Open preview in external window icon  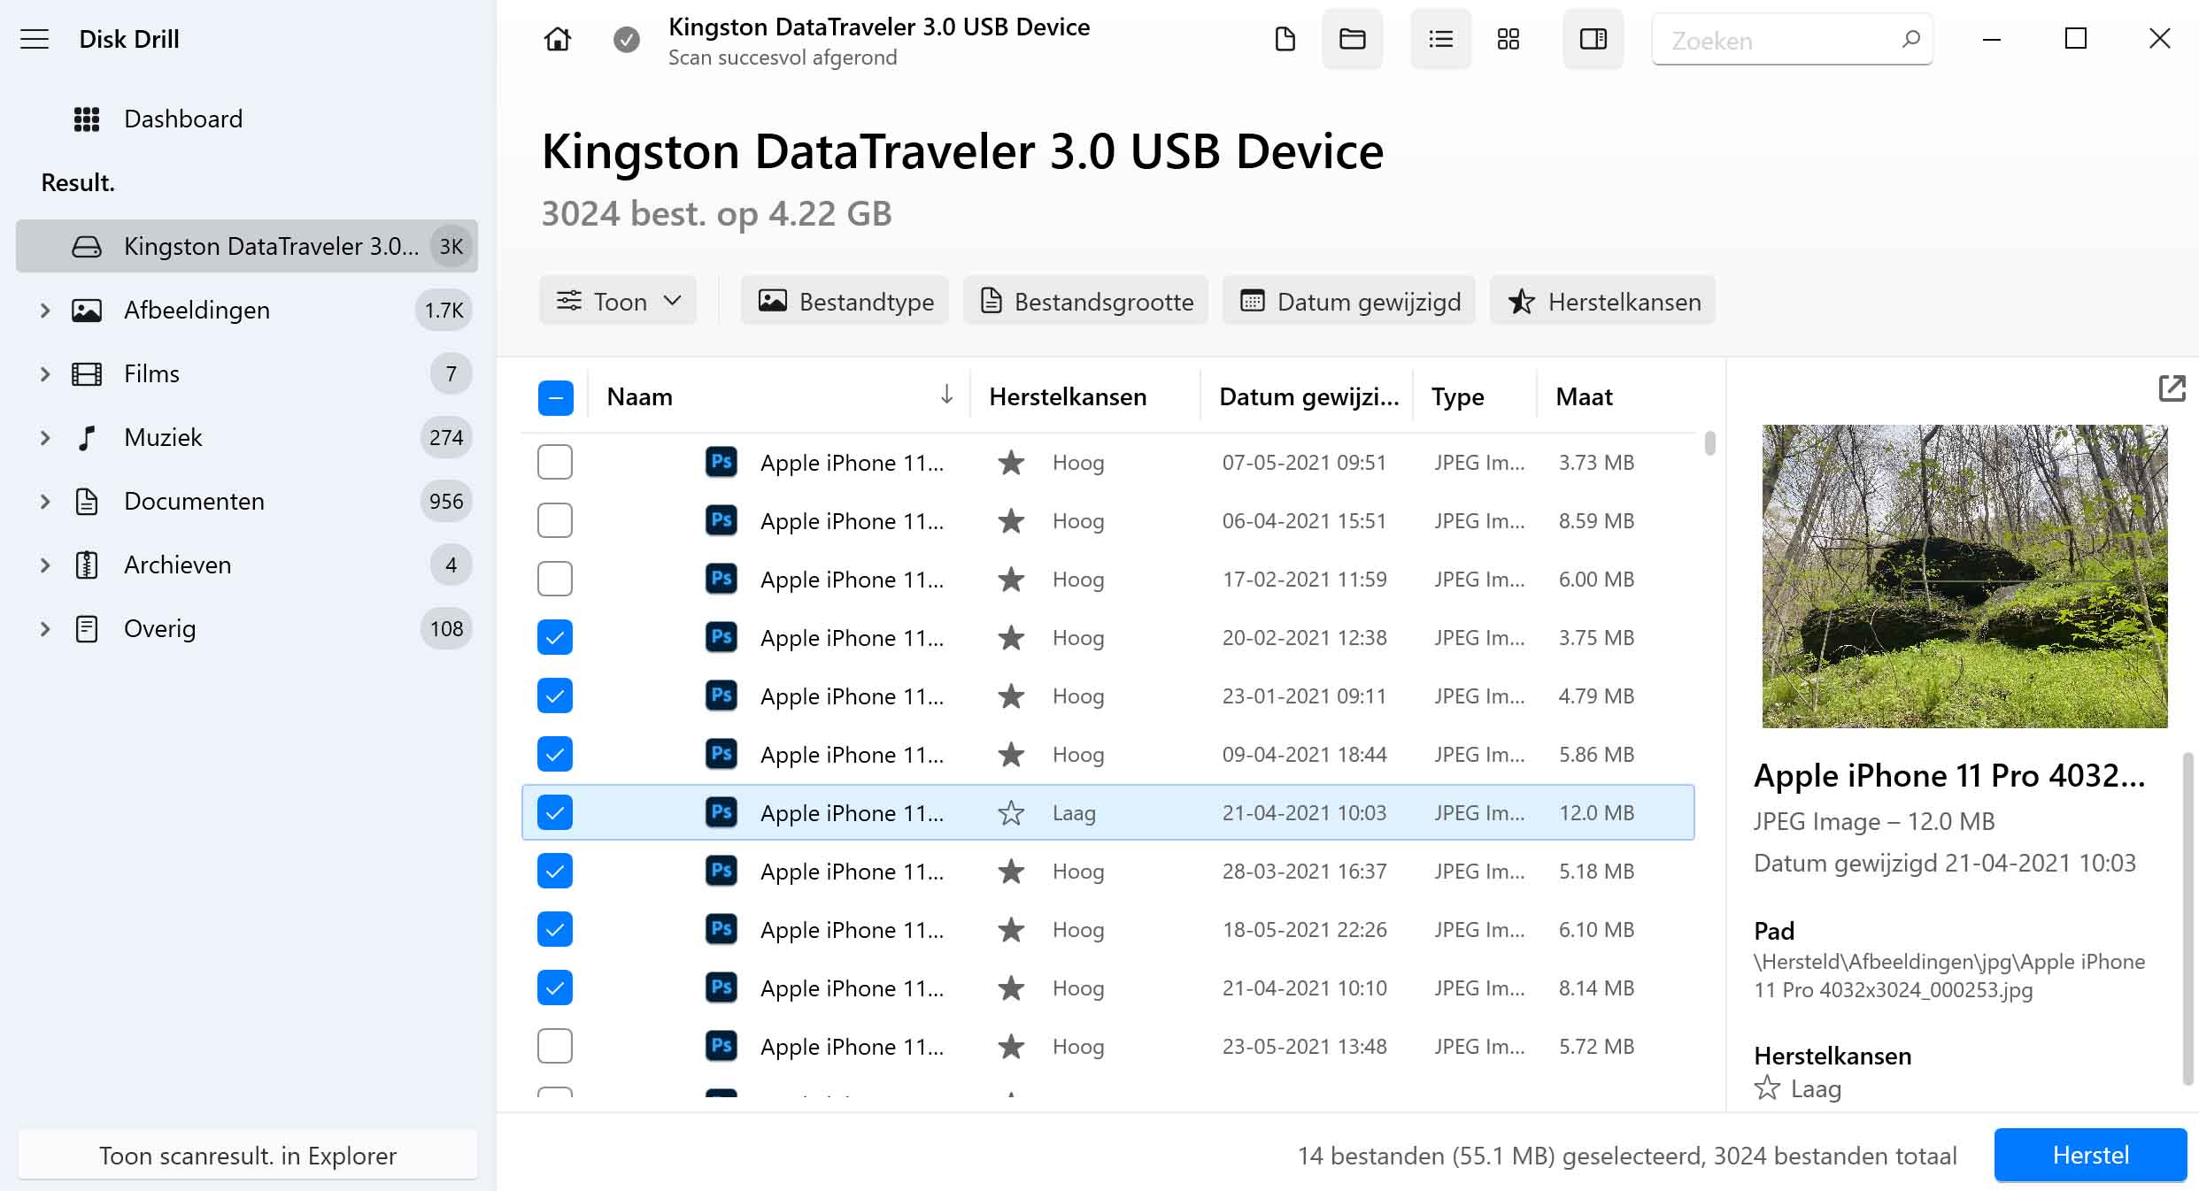(2172, 388)
